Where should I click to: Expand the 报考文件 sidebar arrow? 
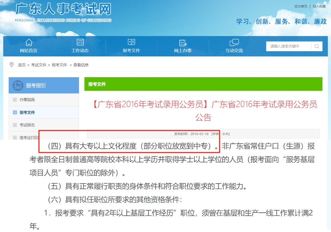click(15, 112)
